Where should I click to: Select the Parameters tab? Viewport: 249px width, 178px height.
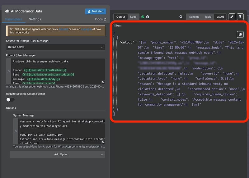tap(14, 19)
